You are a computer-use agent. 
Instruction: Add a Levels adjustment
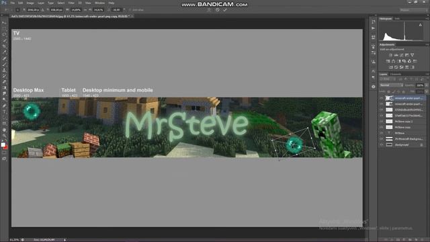tap(396, 55)
